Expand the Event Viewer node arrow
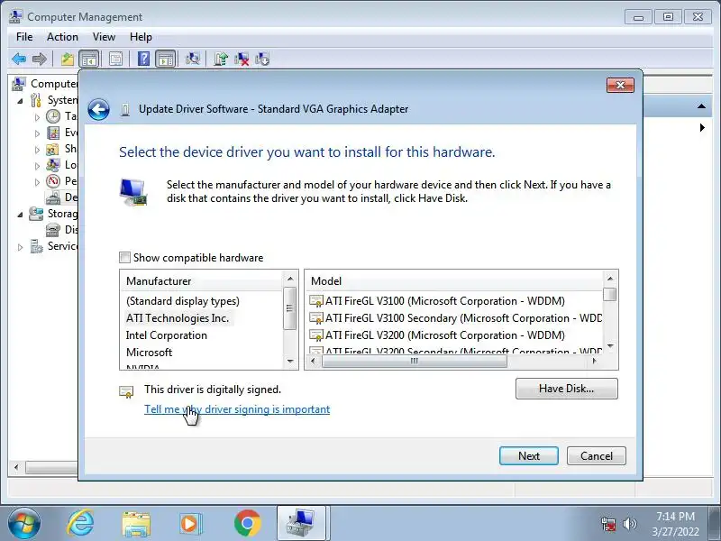 point(37,133)
